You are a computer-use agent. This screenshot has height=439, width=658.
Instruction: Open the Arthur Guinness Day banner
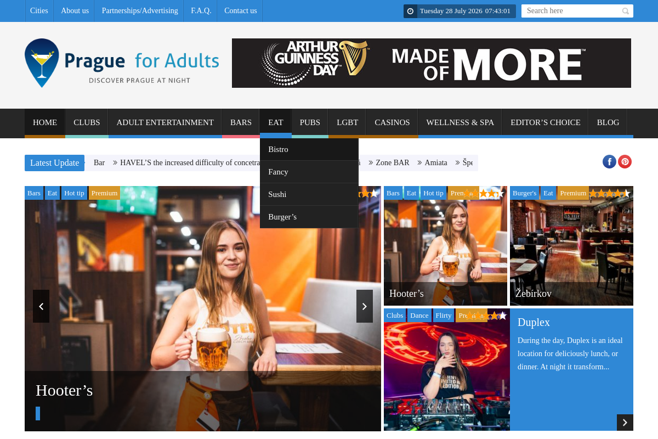pyautogui.click(x=432, y=63)
